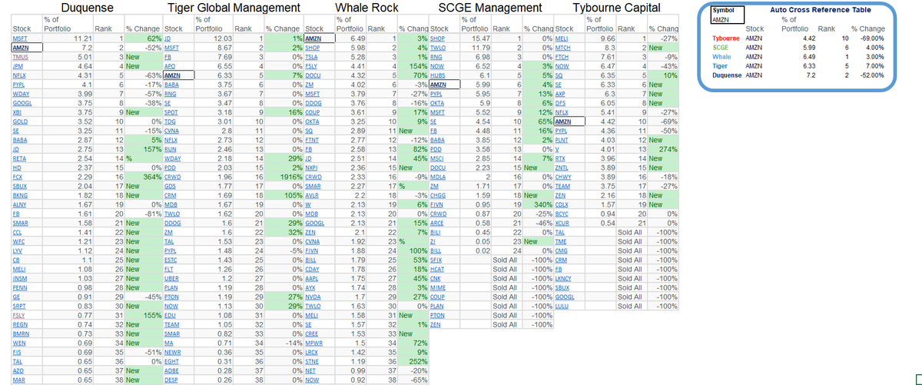
Task: Open the TSLA link under Whale Rock
Action: (x=311, y=56)
